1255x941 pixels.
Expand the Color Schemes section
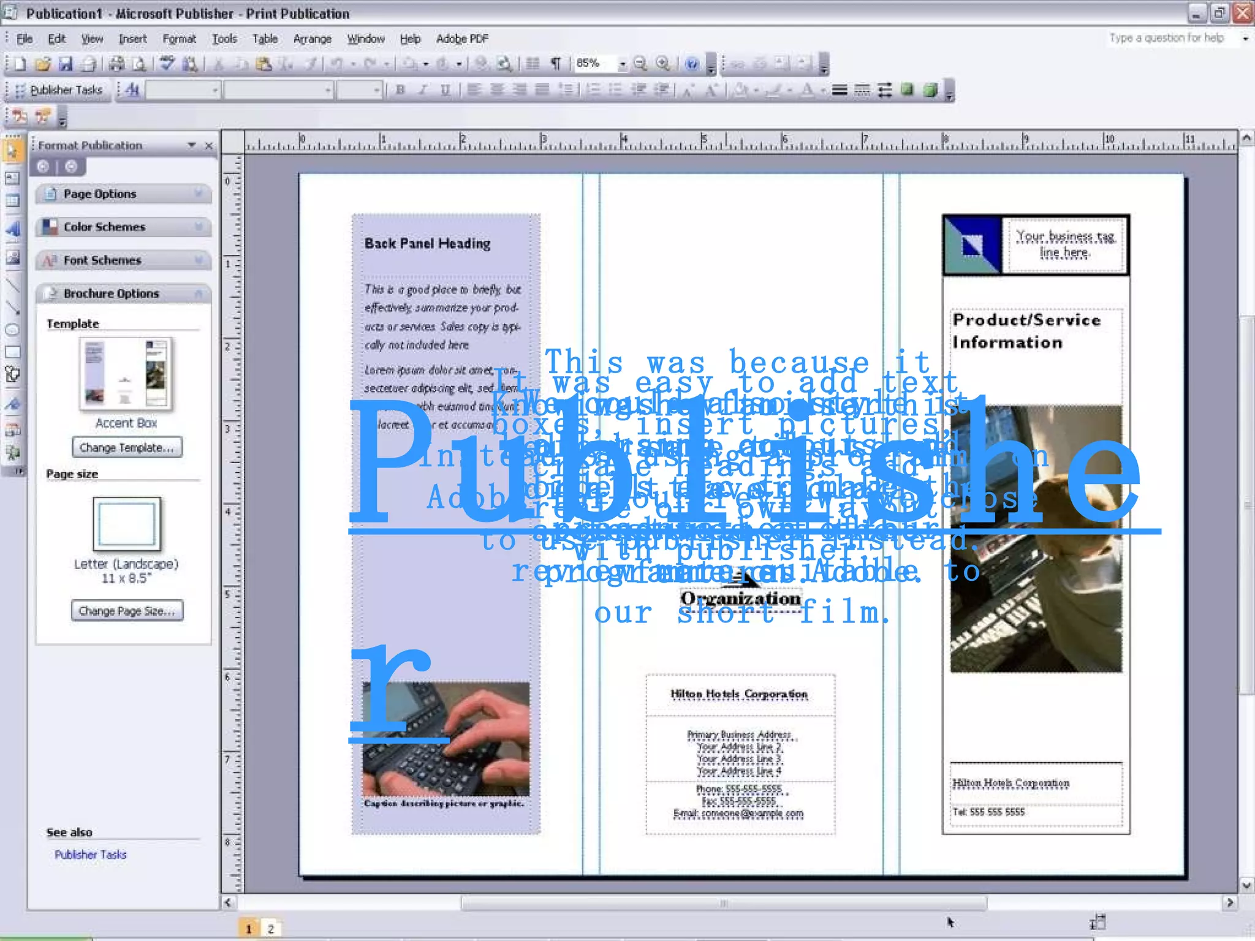point(123,227)
